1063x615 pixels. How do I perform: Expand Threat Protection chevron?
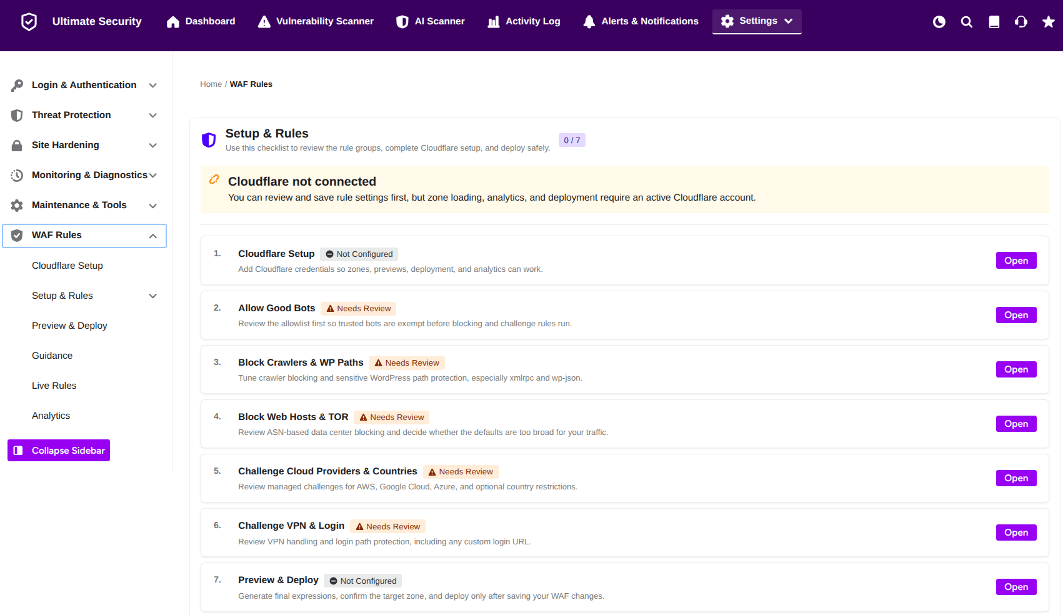click(153, 116)
